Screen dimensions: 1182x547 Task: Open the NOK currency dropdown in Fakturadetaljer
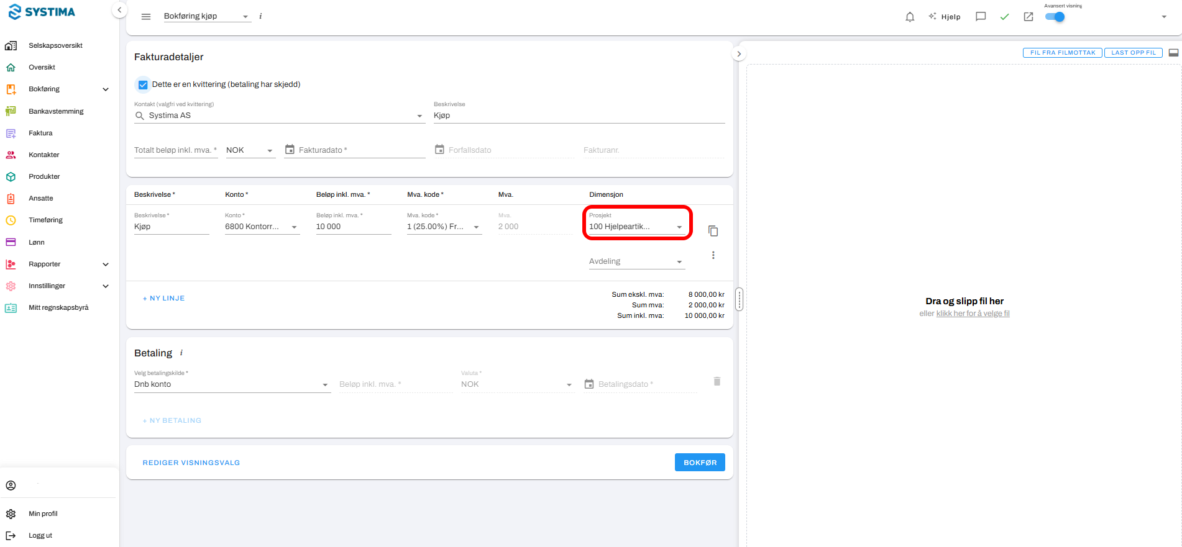pos(250,150)
